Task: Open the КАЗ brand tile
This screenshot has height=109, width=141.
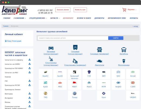Action: (x=118, y=74)
